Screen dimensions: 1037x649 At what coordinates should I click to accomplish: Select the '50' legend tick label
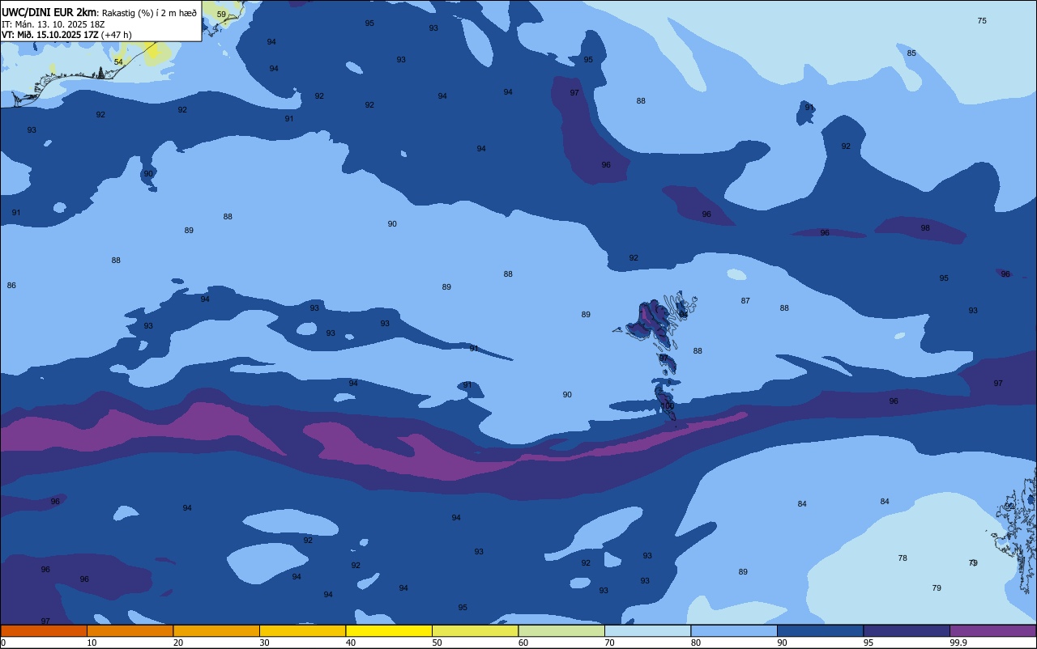click(437, 643)
